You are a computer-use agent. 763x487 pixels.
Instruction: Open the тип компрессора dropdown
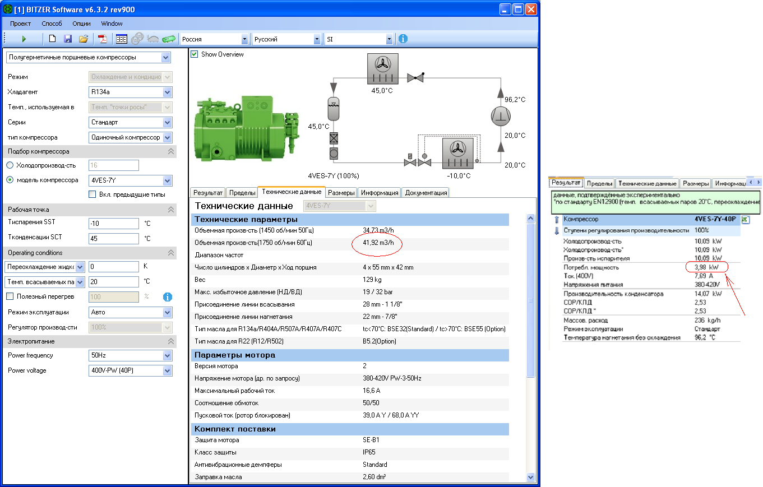pos(131,137)
